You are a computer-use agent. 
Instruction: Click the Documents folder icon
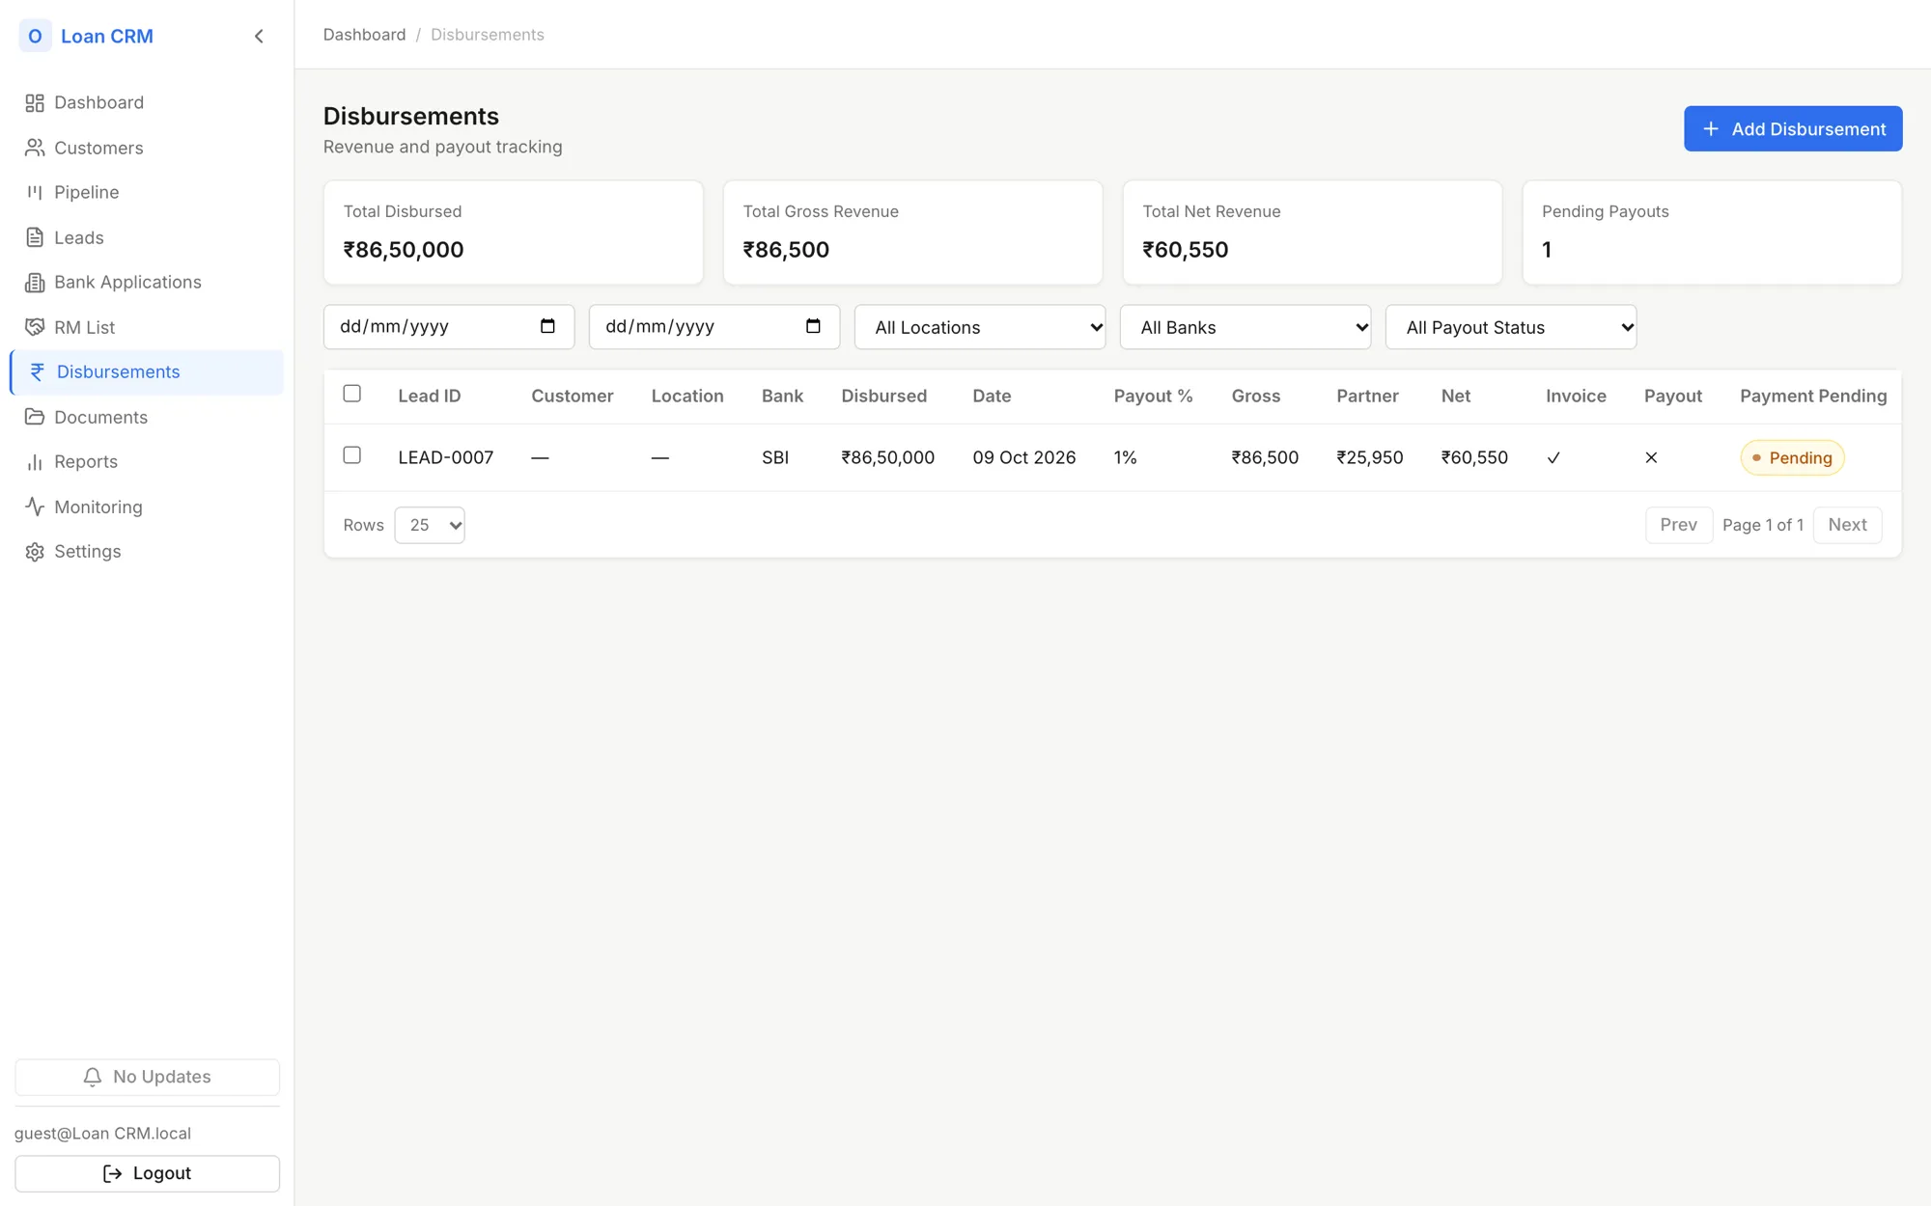coord(35,417)
